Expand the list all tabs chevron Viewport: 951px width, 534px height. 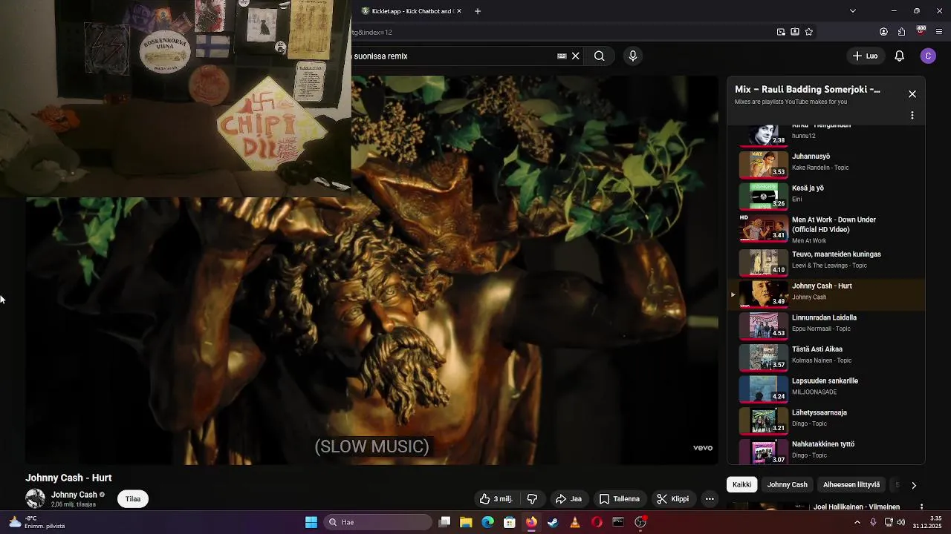point(852,11)
